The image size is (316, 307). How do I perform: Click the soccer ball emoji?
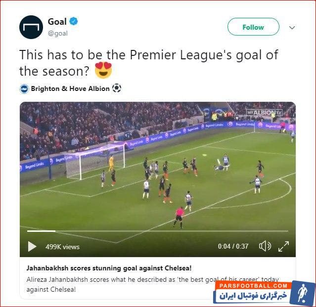(117, 88)
